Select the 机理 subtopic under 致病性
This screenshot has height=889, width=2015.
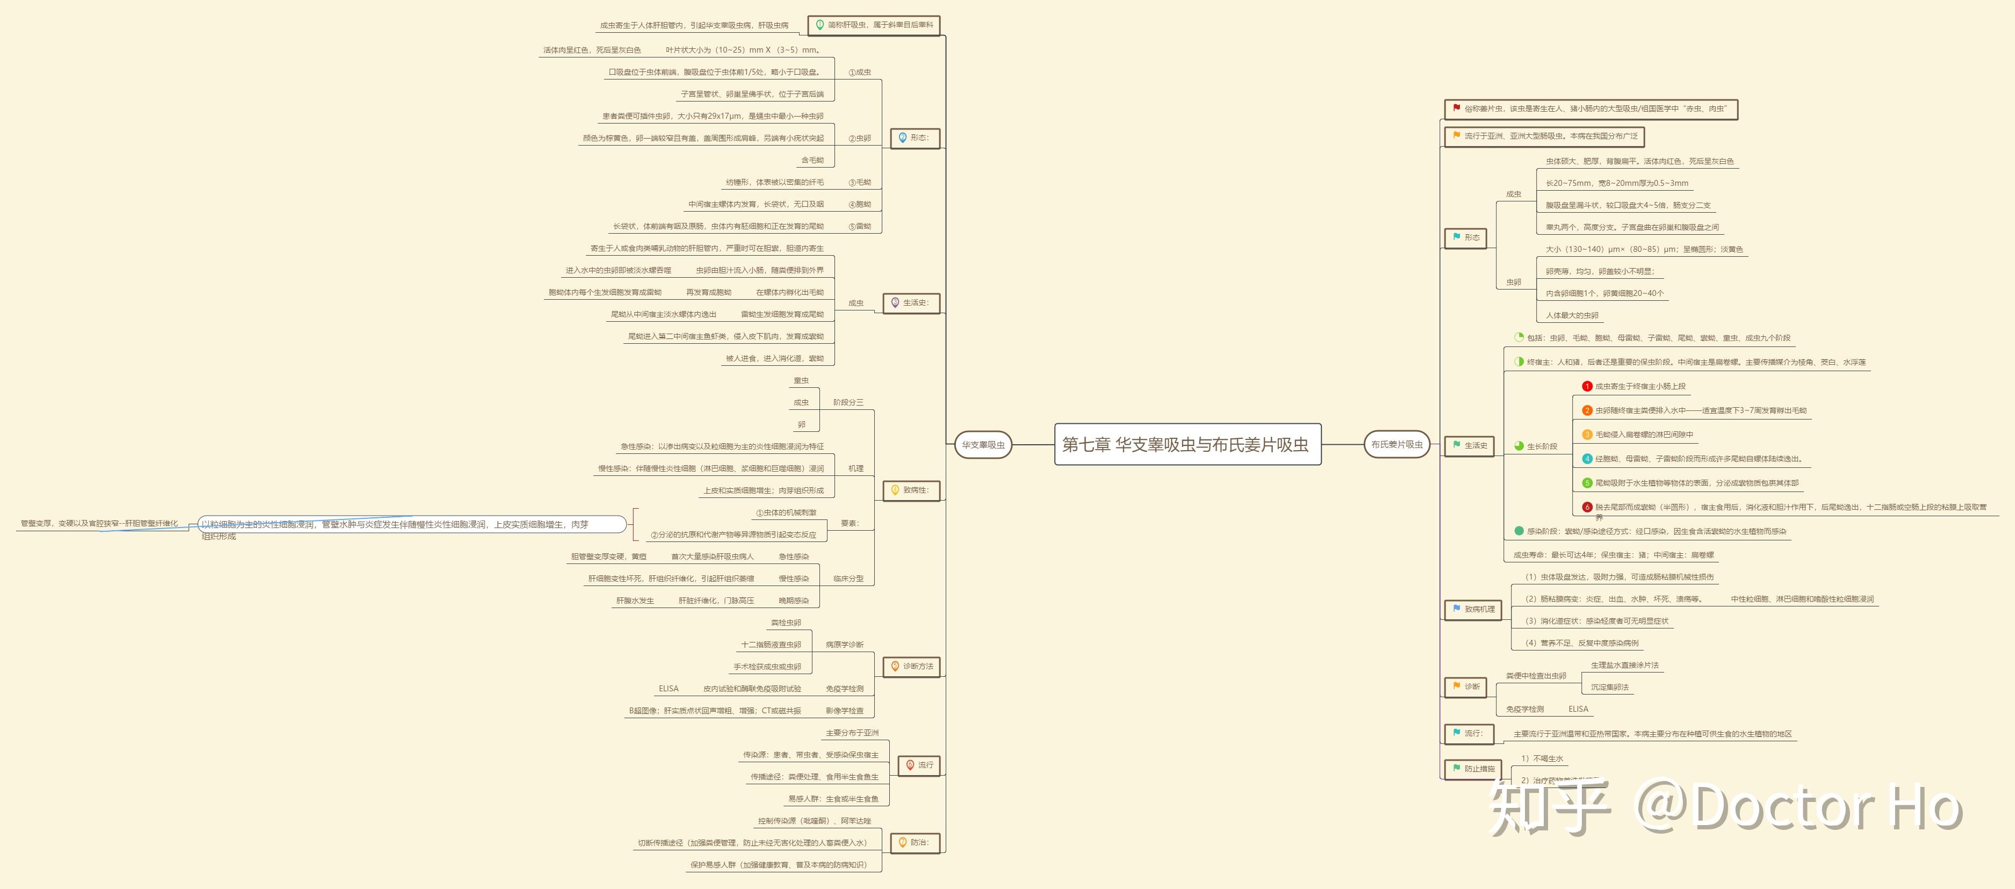tap(856, 468)
